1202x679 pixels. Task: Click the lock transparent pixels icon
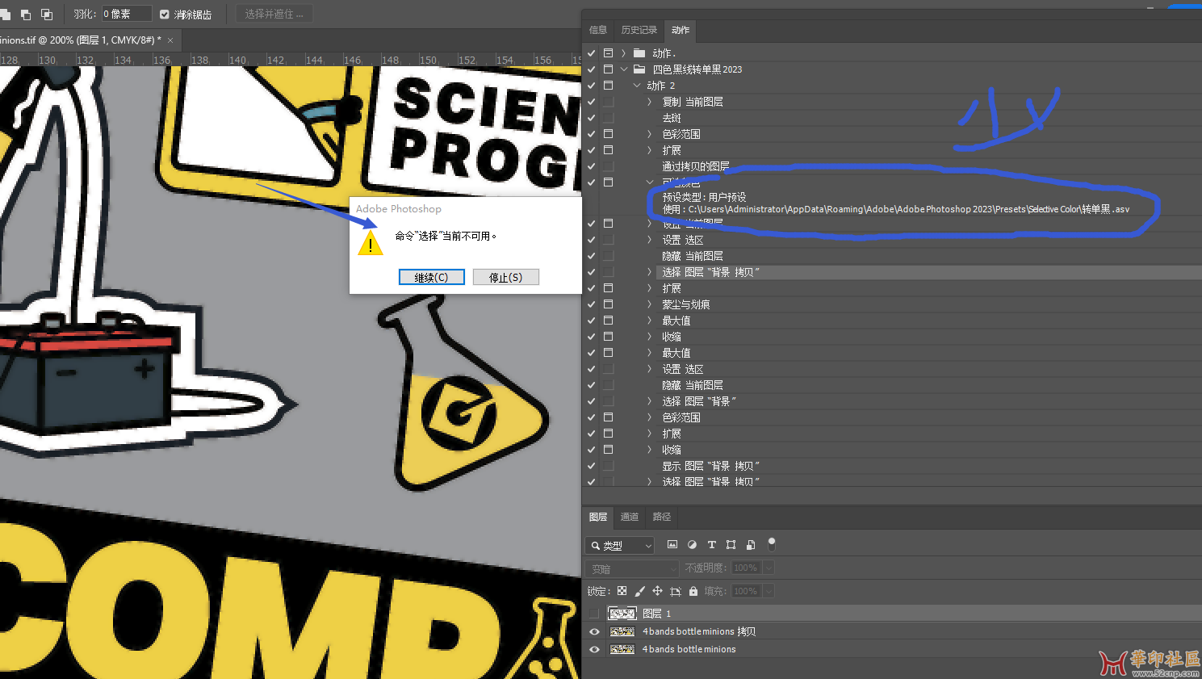point(622,591)
